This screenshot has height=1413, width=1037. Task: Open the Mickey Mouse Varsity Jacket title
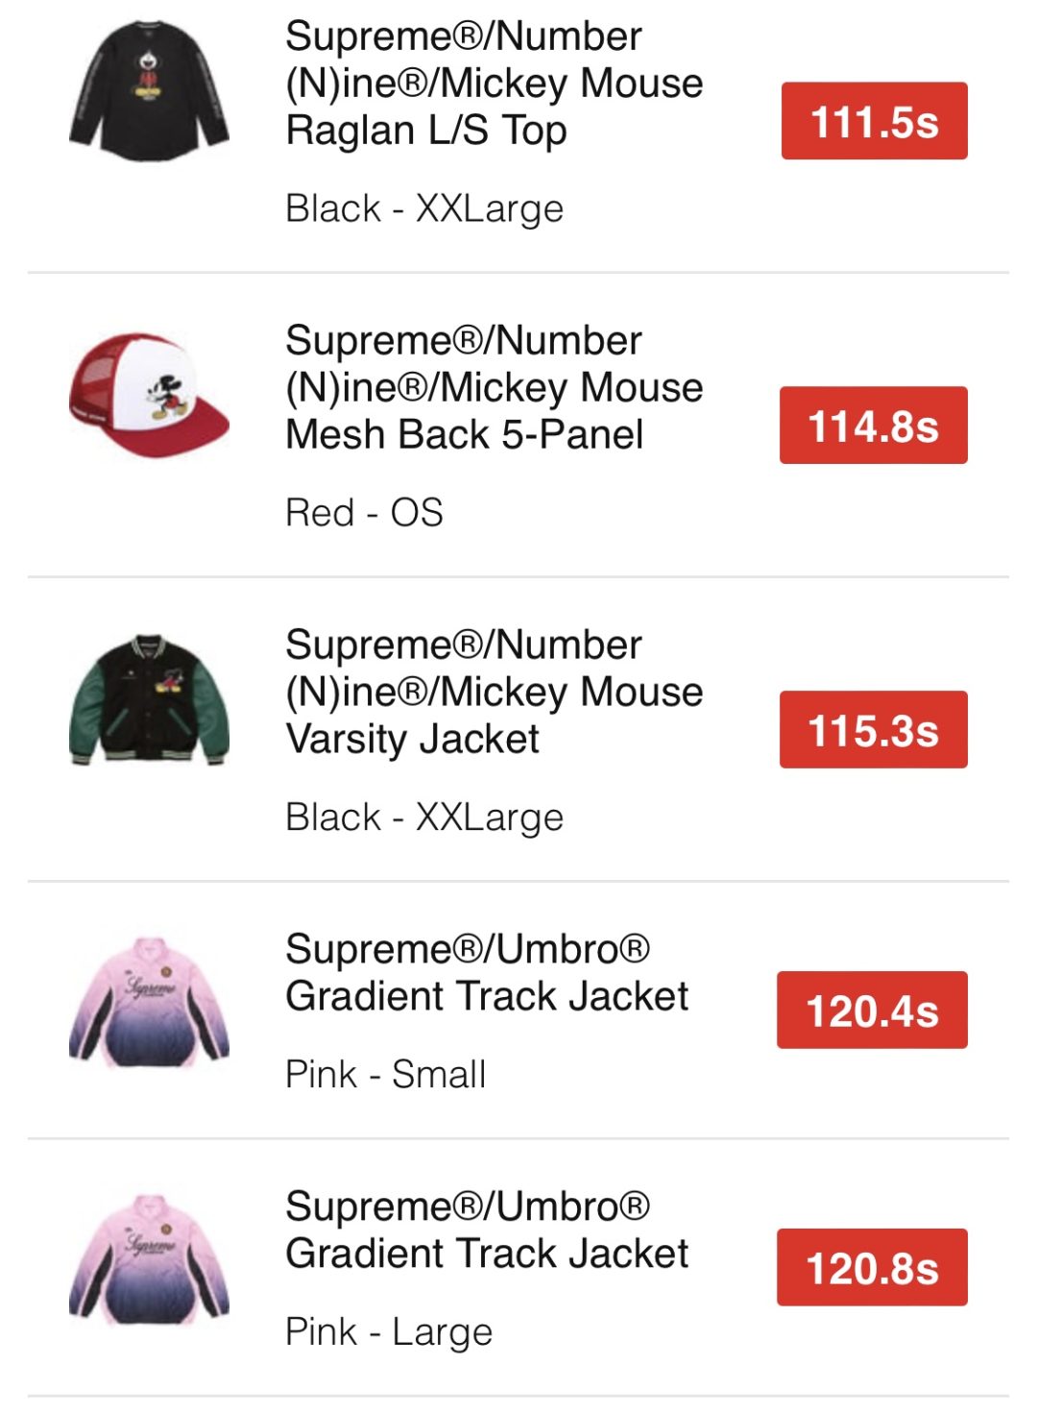pos(494,692)
